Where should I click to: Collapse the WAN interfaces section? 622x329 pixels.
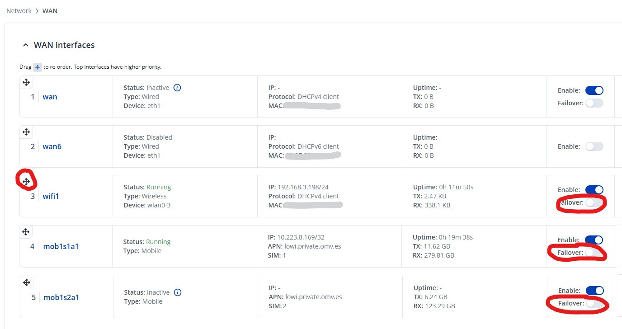(x=26, y=45)
